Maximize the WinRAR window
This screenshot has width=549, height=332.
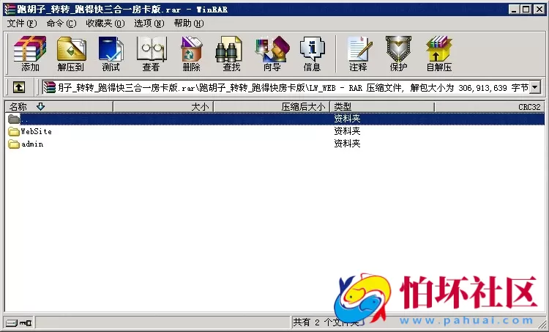pyautogui.click(x=526, y=9)
